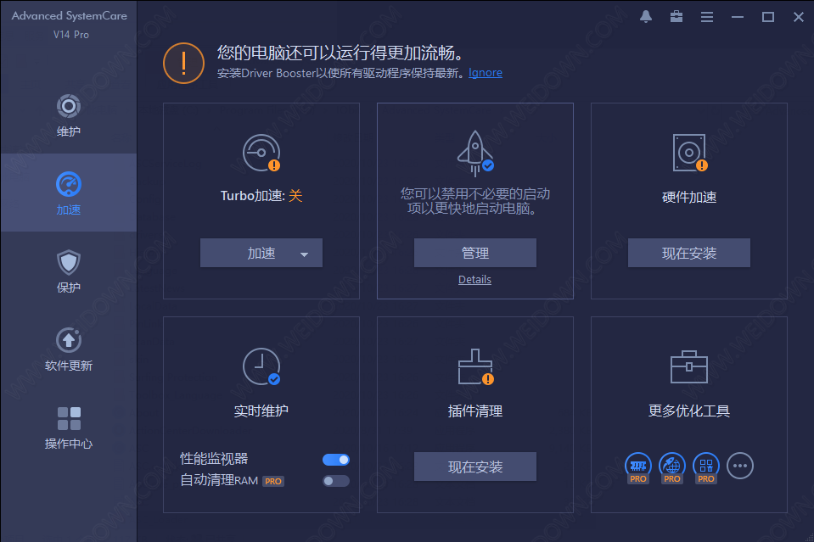The height and width of the screenshot is (542, 814).
Task: Open the Details link
Action: 474,280
